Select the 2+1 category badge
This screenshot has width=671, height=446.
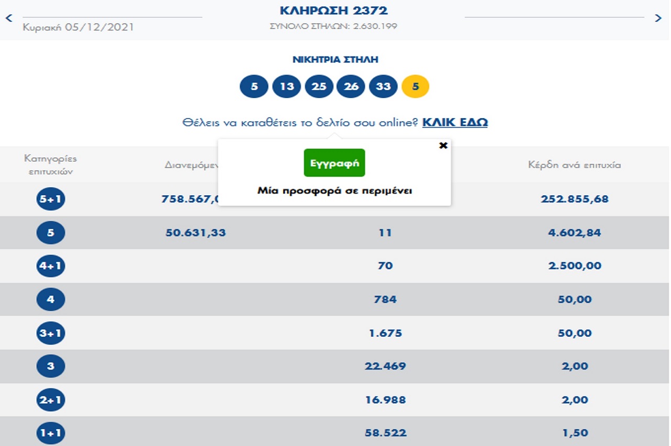coord(51,400)
